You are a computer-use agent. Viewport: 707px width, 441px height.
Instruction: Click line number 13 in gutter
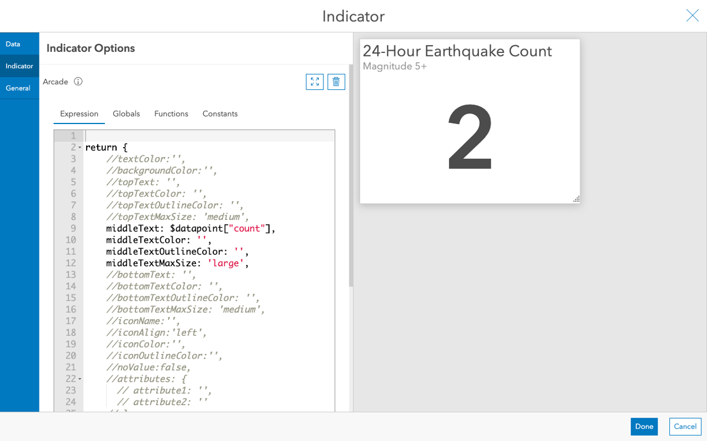coord(71,275)
